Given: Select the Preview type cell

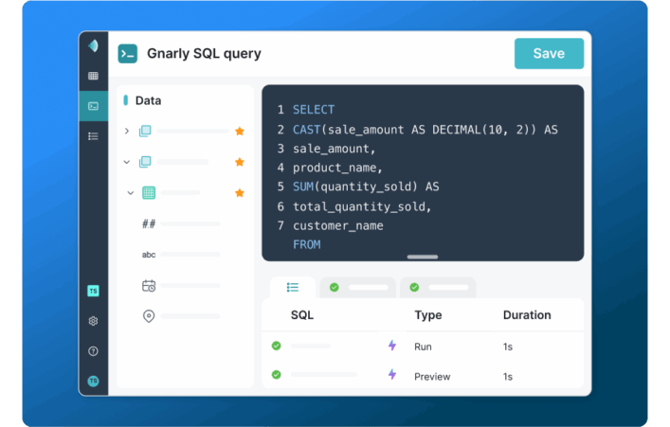Looking at the screenshot, I should pyautogui.click(x=432, y=377).
